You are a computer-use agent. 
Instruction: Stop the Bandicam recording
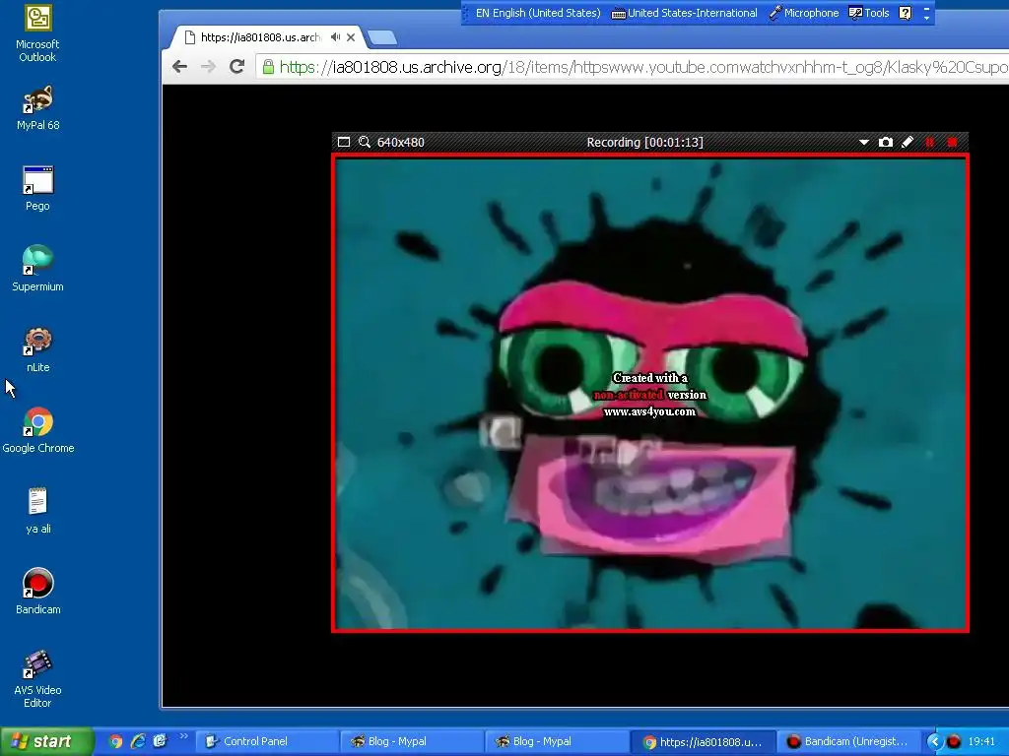coord(953,142)
